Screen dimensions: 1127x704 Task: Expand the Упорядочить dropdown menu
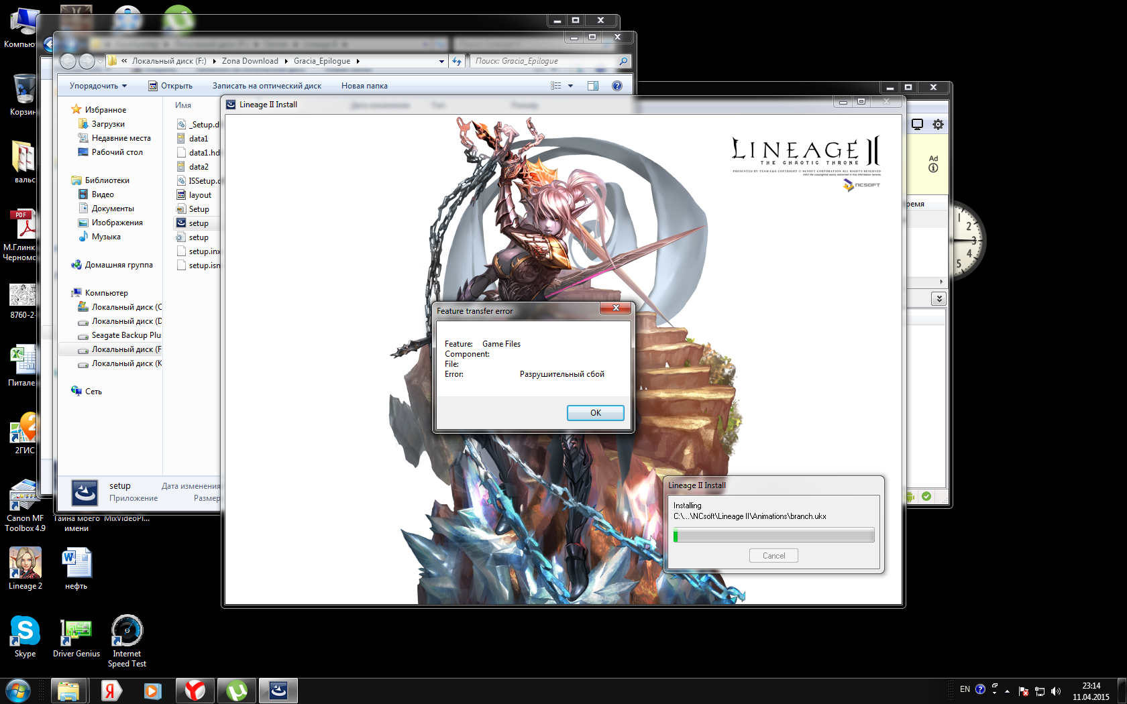tap(98, 86)
